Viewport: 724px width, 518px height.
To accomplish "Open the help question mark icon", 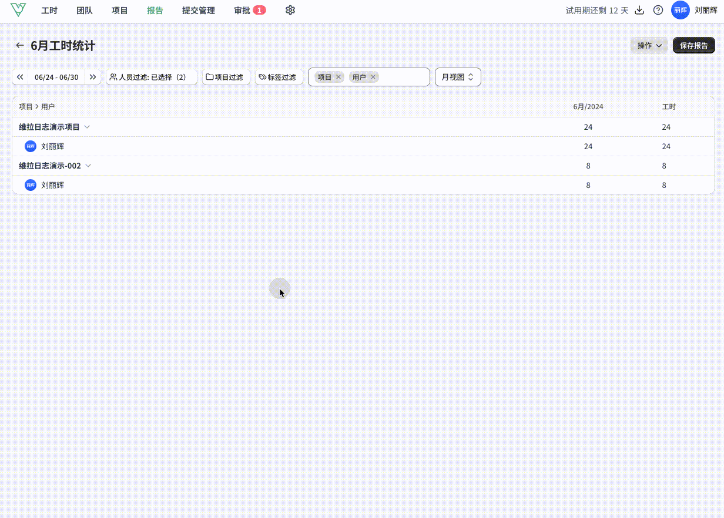I will pos(658,10).
